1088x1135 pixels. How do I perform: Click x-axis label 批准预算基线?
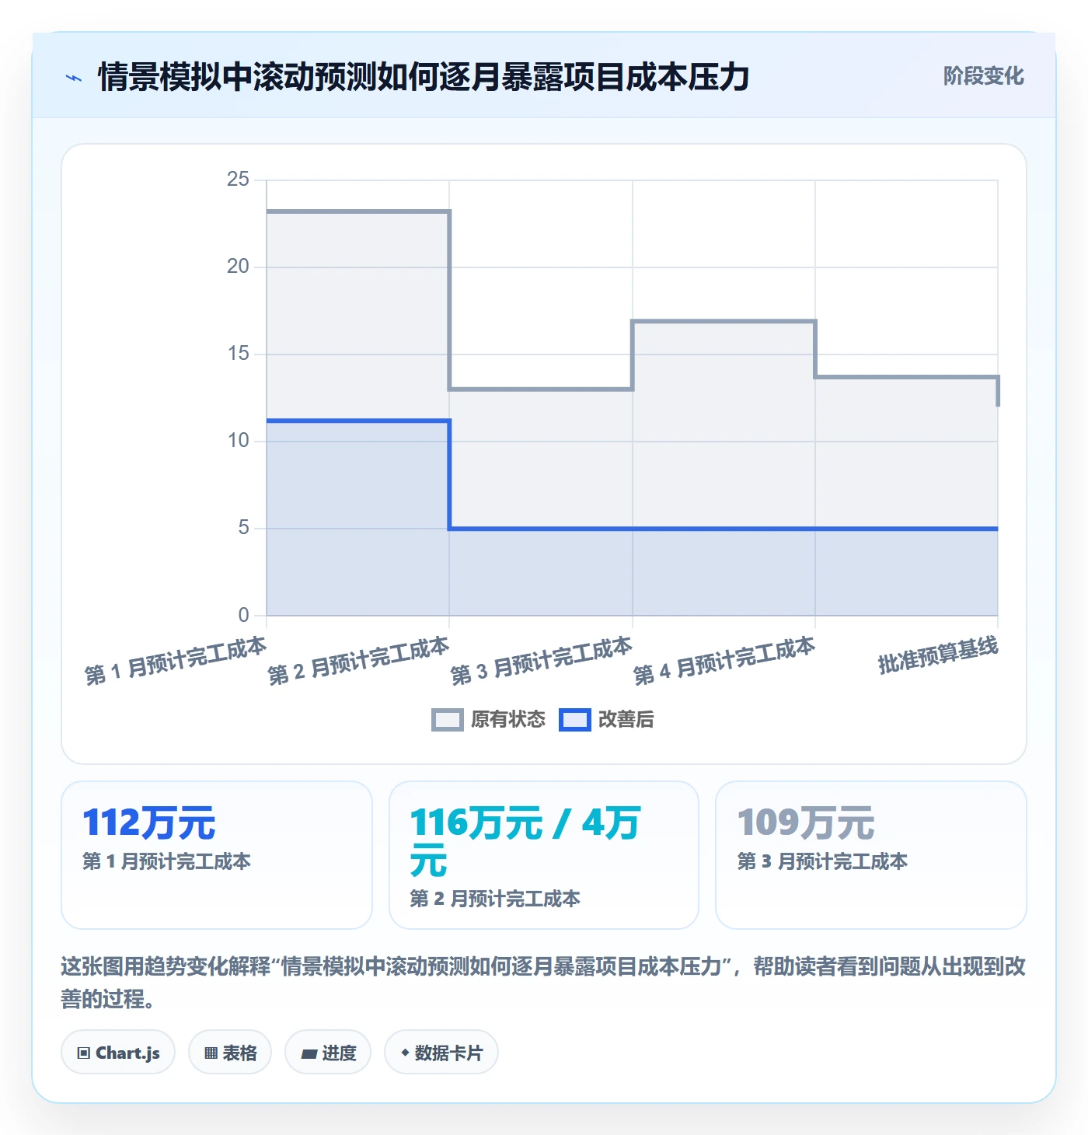click(x=938, y=655)
